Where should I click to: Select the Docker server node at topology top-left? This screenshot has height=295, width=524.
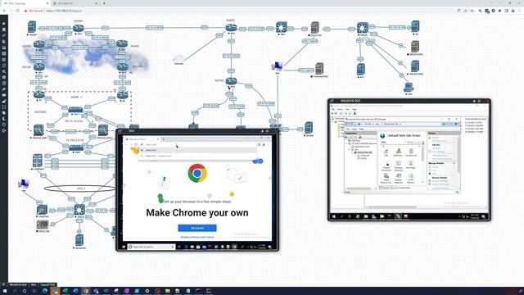[x=32, y=27]
